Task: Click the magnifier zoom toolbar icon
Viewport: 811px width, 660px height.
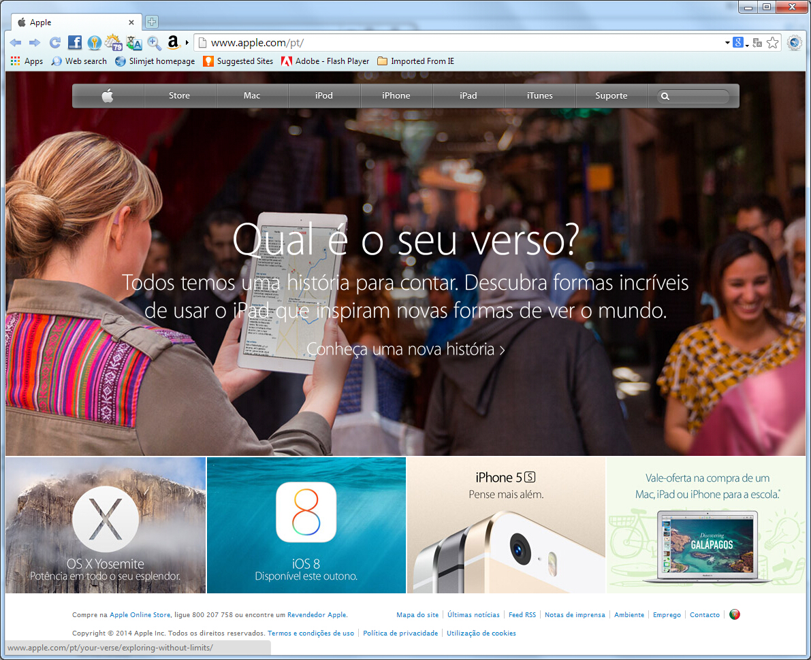Action: [154, 42]
